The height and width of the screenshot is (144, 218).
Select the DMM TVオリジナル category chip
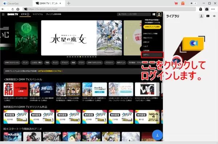pos(94,63)
